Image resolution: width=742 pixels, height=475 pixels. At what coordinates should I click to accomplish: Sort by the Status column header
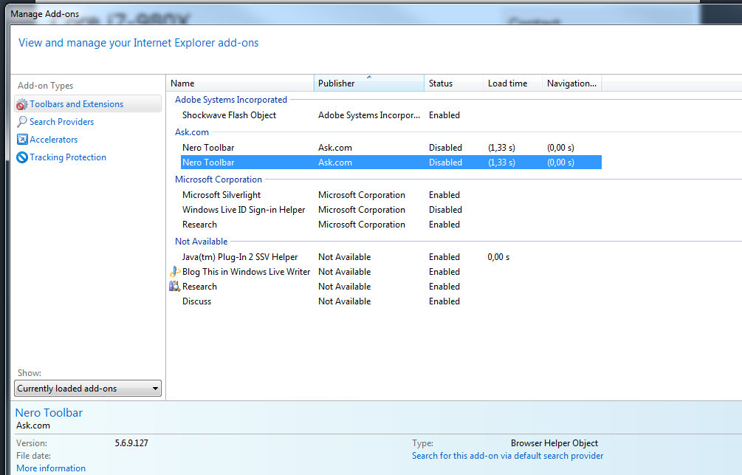454,83
